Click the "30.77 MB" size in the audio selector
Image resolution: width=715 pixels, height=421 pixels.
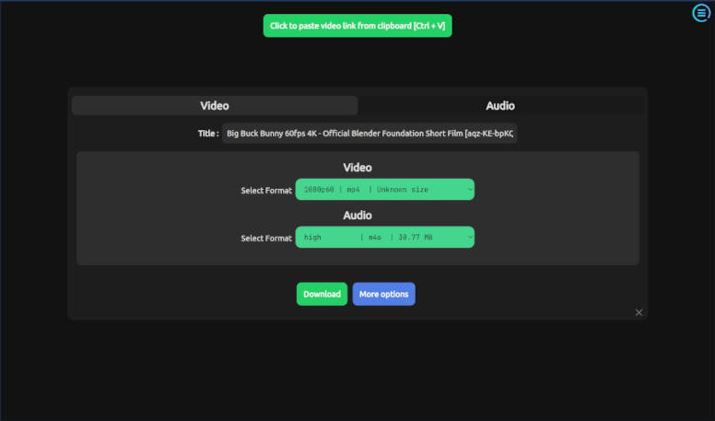pos(415,238)
